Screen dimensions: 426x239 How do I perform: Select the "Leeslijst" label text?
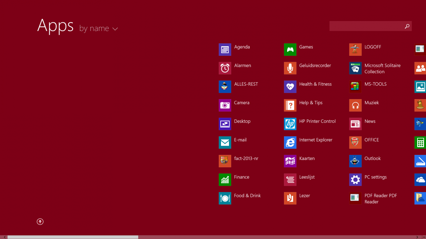click(x=307, y=177)
